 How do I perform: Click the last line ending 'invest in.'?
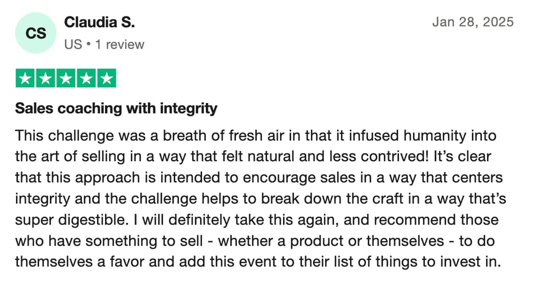pos(258,262)
